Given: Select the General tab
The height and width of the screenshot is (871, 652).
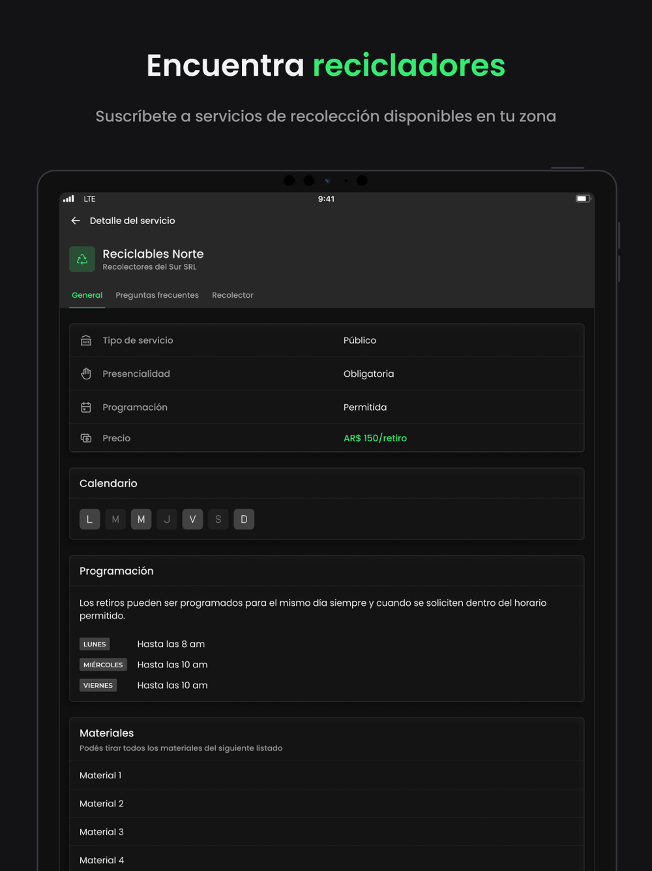Looking at the screenshot, I should 87,295.
